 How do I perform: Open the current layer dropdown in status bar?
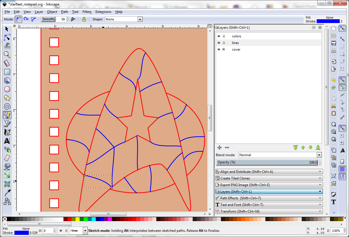click(x=85, y=231)
